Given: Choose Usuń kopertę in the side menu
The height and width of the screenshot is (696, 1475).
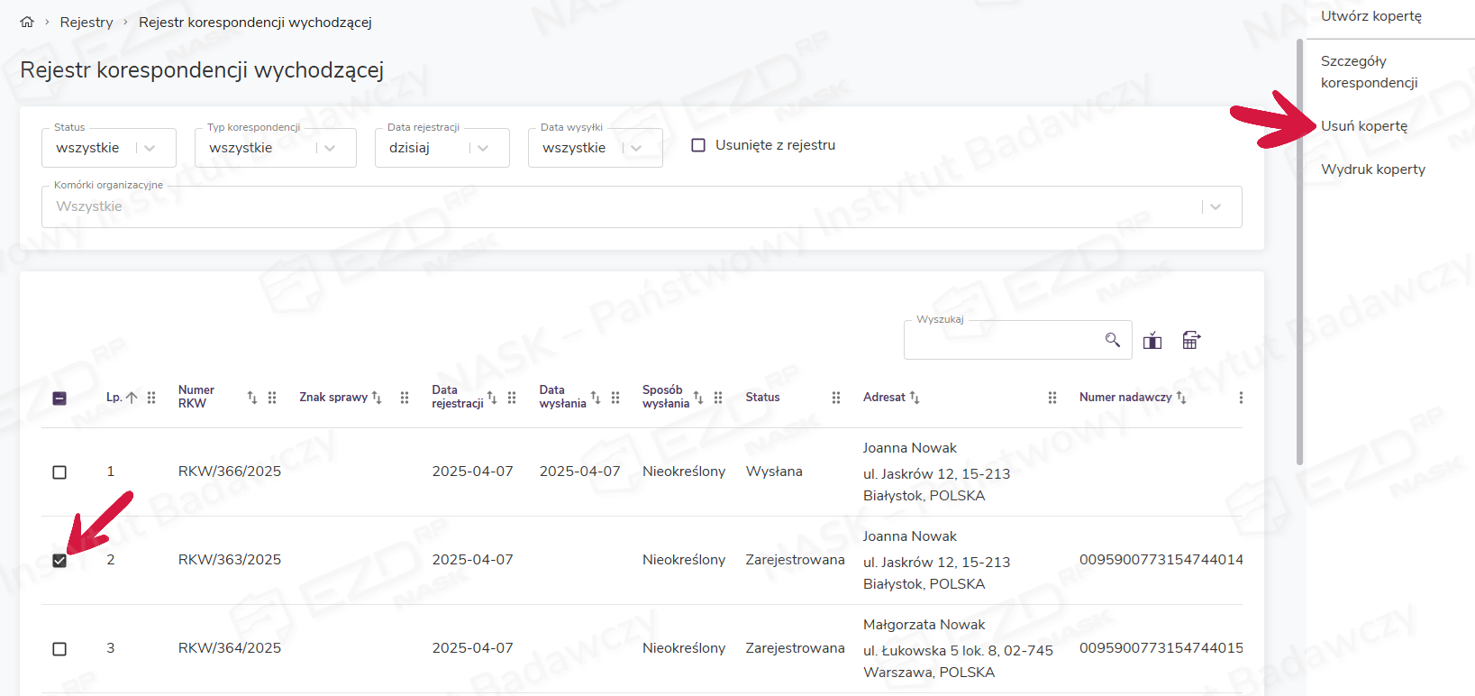Looking at the screenshot, I should 1363,126.
